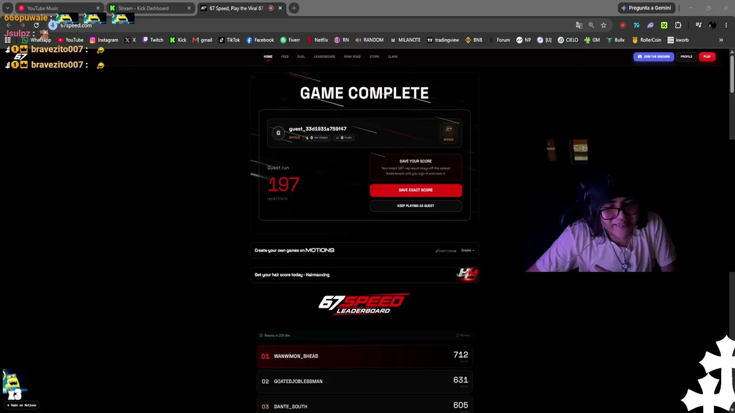Click the Pregunta a Gemini button
735x413 pixels.
tap(645, 8)
